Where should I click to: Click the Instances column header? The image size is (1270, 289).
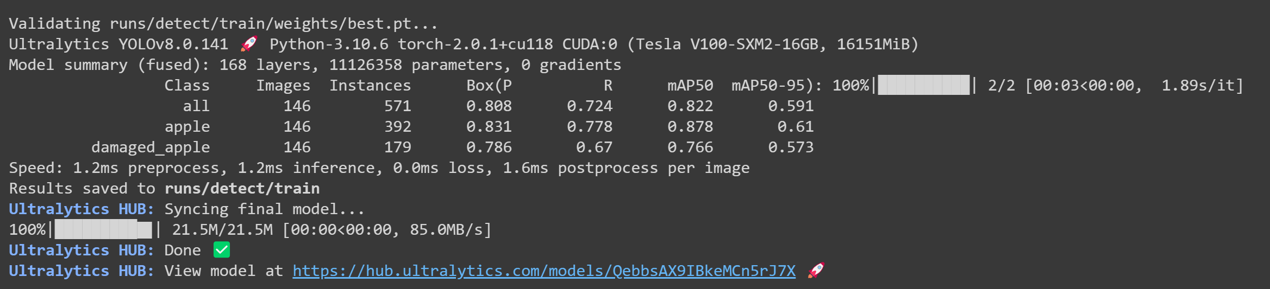[x=370, y=85]
